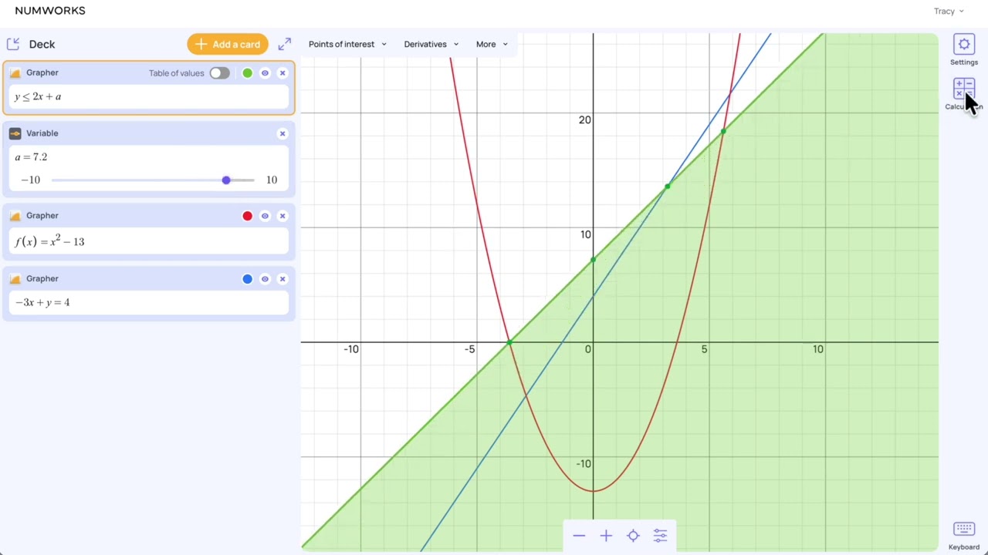This screenshot has width=988, height=555.
Task: Open graph axis settings sliders icon
Action: [x=660, y=536]
